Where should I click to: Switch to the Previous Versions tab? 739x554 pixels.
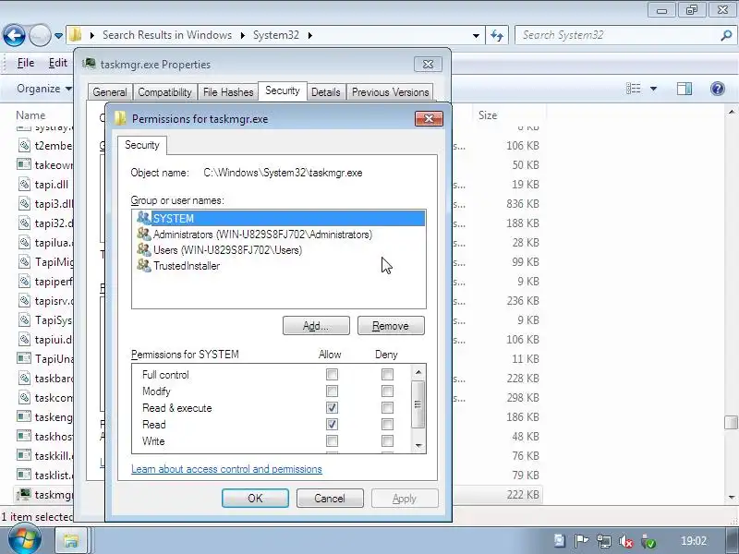point(390,92)
